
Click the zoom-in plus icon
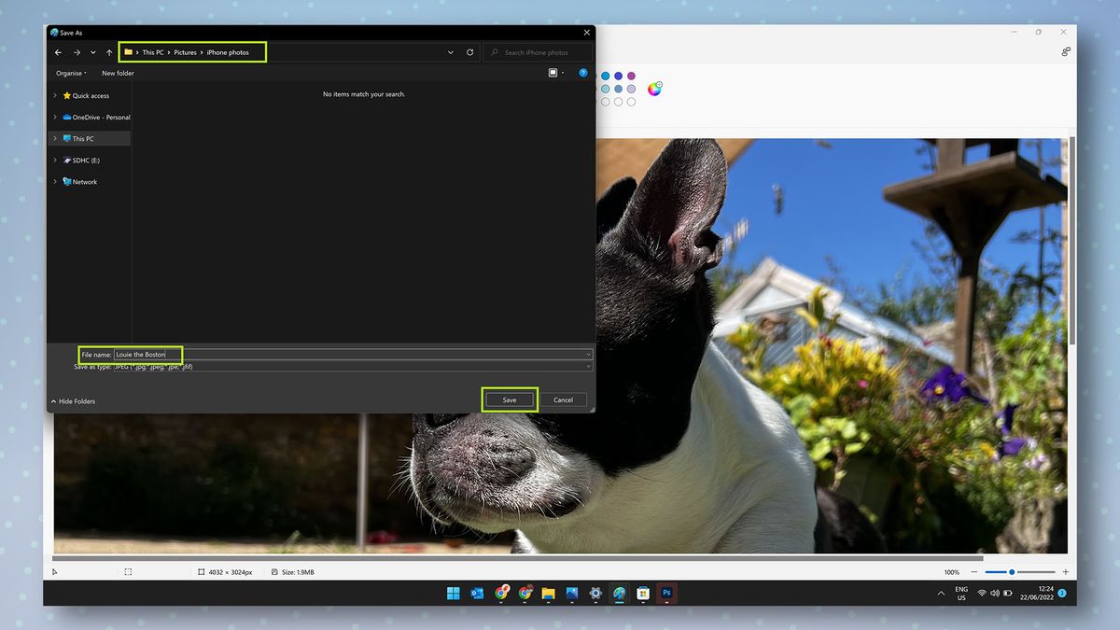pos(1065,572)
